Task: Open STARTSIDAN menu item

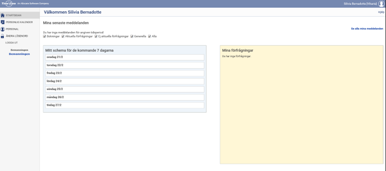Action: click(20, 15)
